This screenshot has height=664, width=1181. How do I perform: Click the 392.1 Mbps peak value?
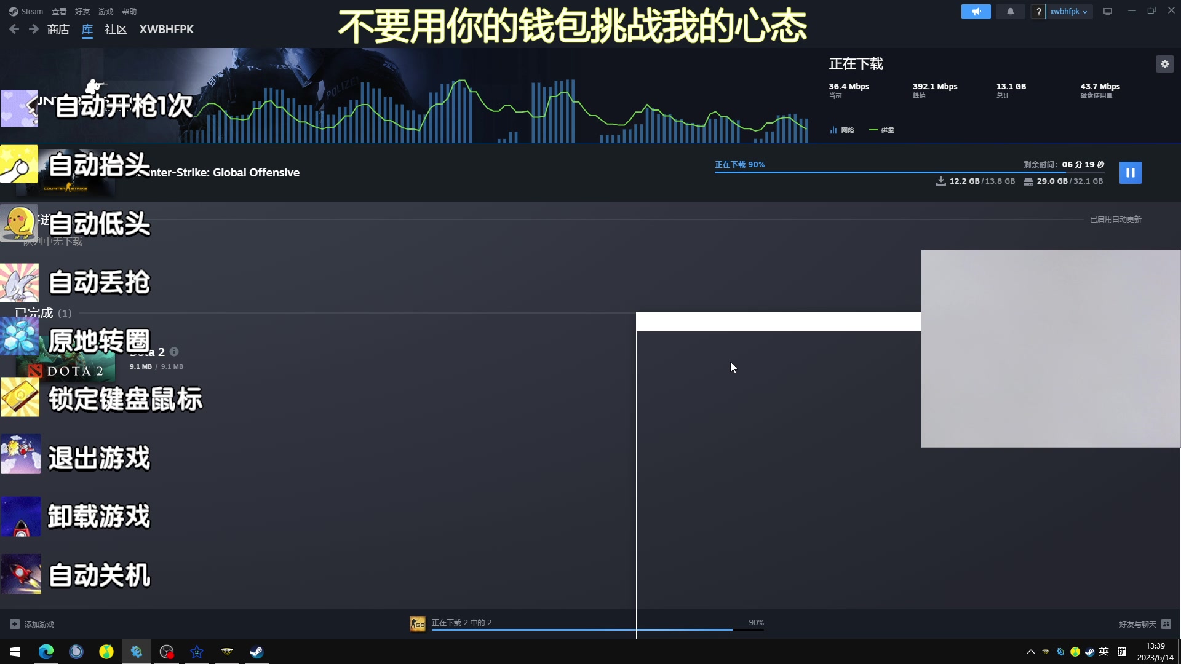935,86
